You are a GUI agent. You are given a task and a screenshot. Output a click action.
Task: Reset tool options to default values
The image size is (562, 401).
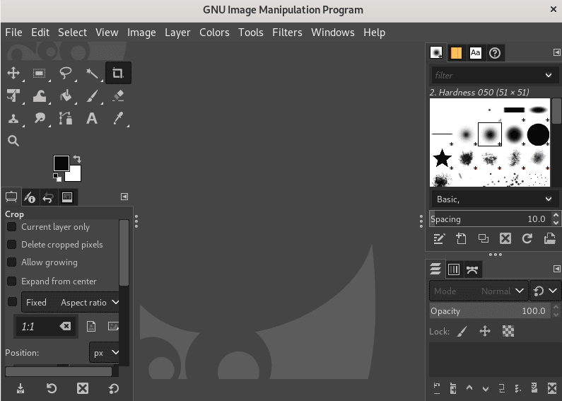pos(114,388)
